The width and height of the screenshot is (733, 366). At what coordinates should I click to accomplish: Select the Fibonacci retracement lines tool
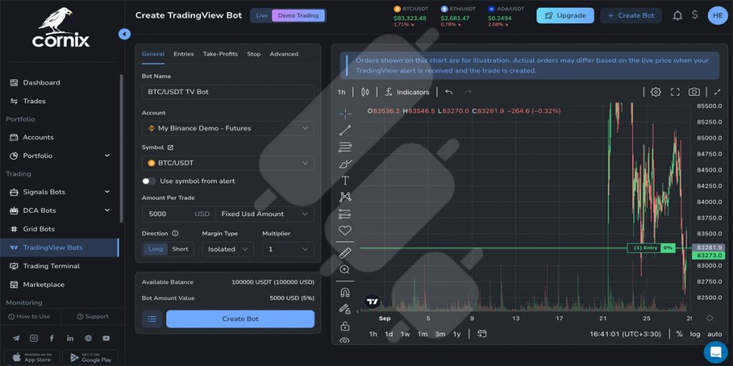345,147
